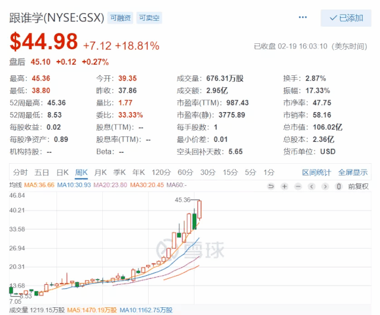Switch chart to 分时 tab
380x315 pixels.
20,173
